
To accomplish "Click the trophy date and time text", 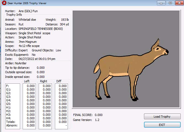I will [x=37, y=59].
